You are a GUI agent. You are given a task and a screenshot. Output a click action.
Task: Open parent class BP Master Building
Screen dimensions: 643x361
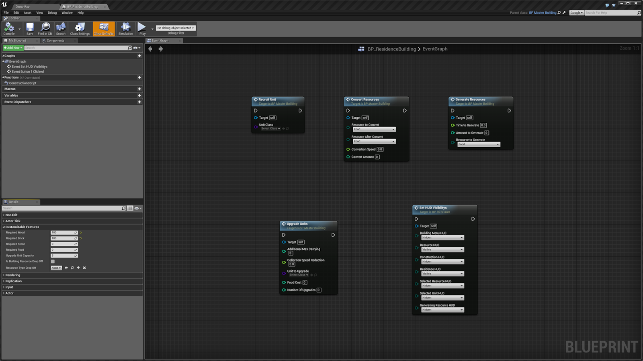(543, 12)
